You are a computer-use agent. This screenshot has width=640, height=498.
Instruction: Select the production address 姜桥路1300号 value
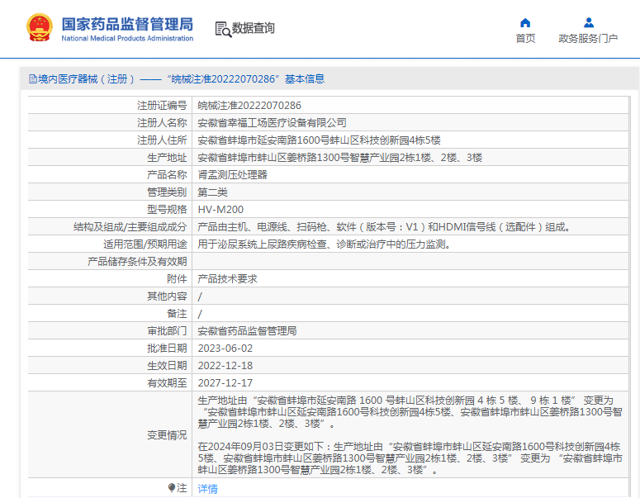point(340,157)
